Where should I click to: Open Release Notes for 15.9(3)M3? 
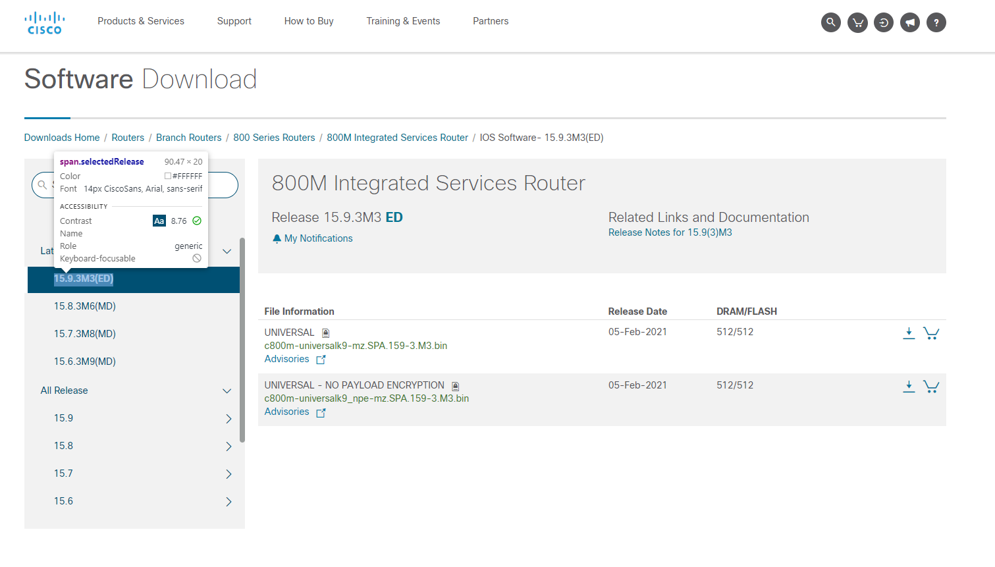(670, 232)
